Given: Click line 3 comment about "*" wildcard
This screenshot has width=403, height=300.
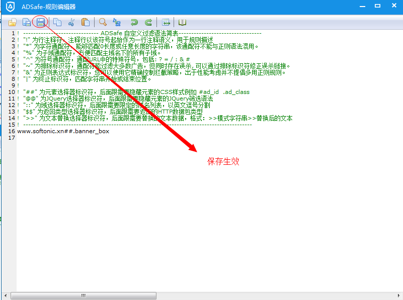Looking at the screenshot, I should point(138,46).
